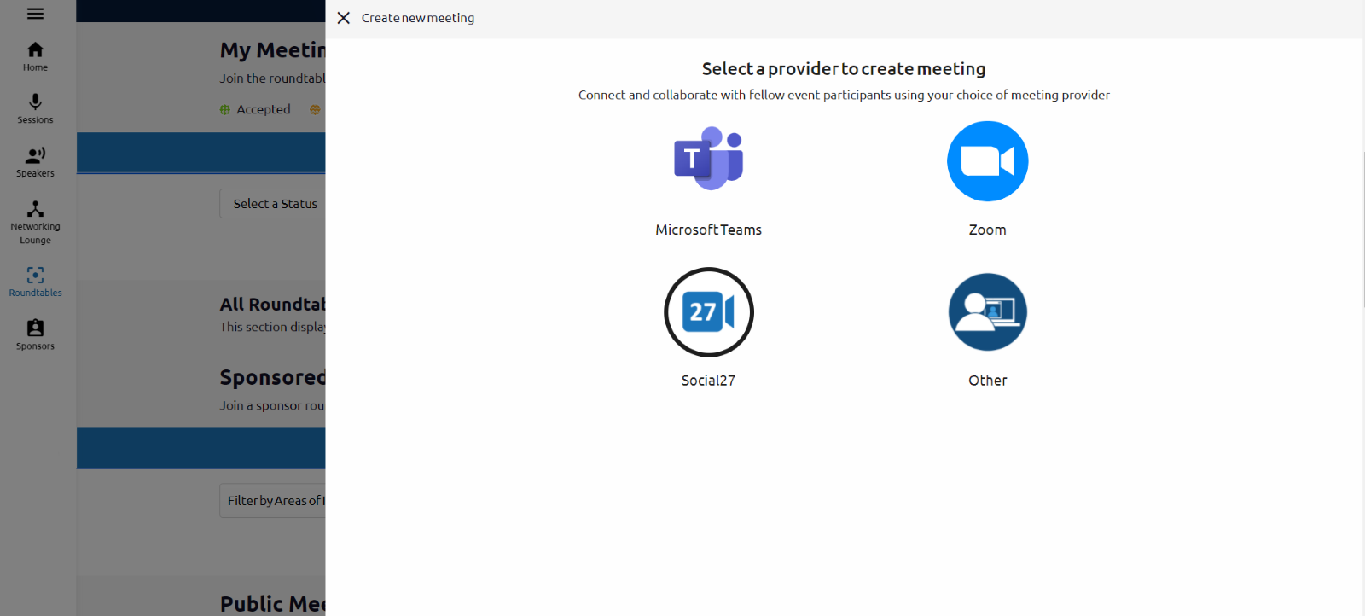Choose the Microsoft Teams provider icon
Viewport: 1365px width, 616px height.
click(708, 159)
